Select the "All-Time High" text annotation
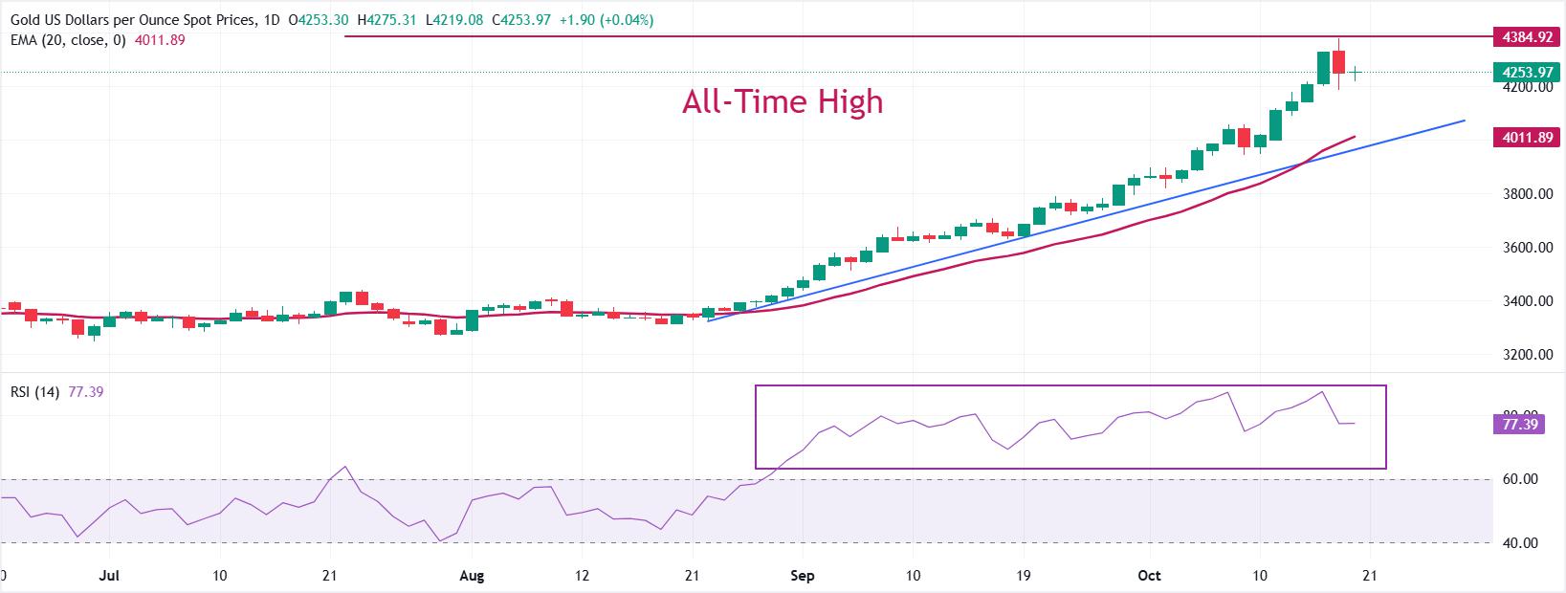The height and width of the screenshot is (593, 1566). pos(783,101)
